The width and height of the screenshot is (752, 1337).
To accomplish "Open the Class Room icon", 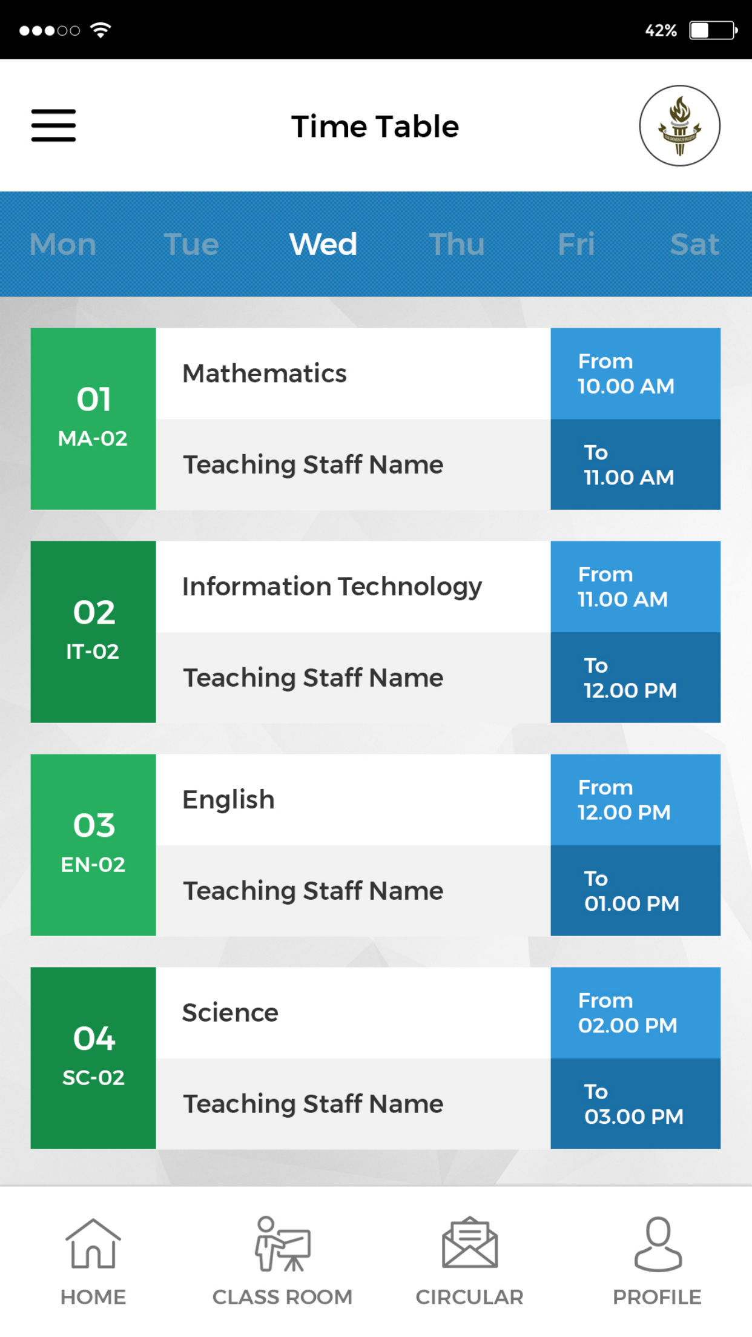I will 282,1244.
